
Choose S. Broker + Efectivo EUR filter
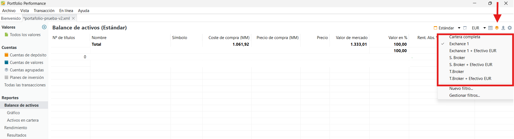click(471, 65)
